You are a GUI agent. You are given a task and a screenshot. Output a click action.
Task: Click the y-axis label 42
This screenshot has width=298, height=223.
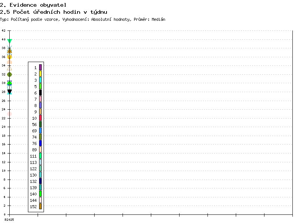(3, 31)
